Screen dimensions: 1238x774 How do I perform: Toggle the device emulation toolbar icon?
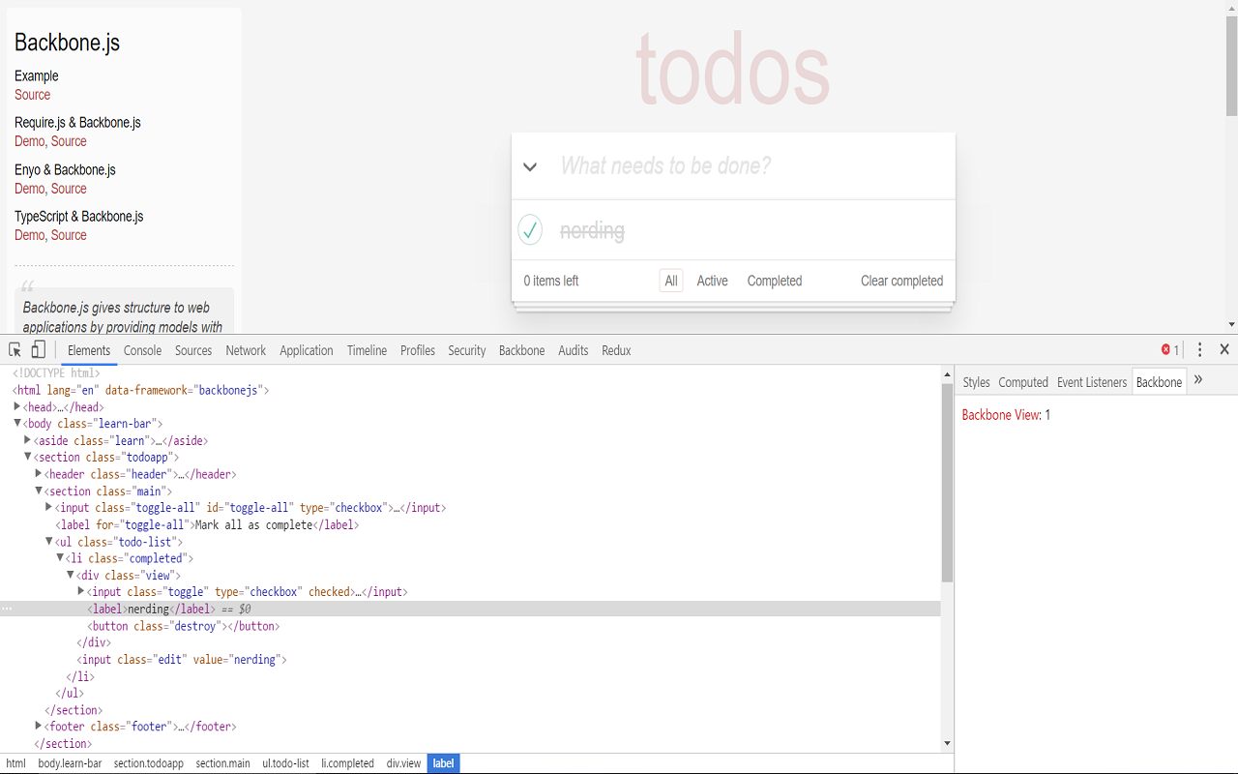[38, 349]
